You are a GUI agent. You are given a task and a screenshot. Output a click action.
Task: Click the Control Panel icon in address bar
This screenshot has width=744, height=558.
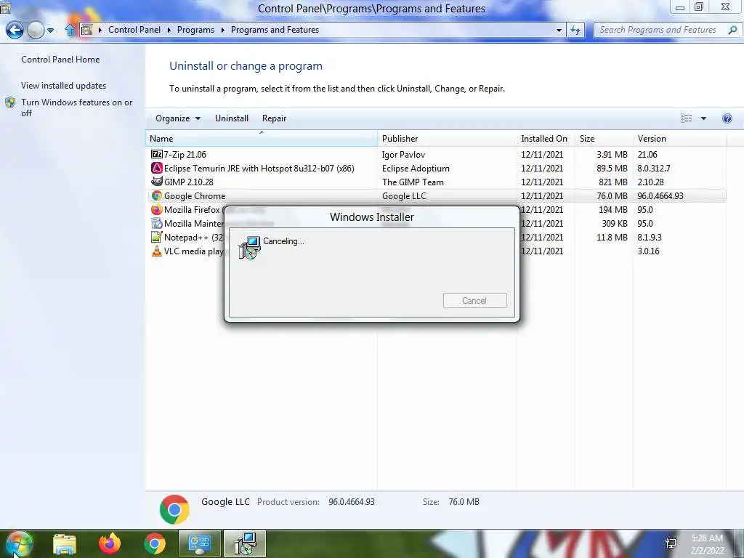(87, 30)
